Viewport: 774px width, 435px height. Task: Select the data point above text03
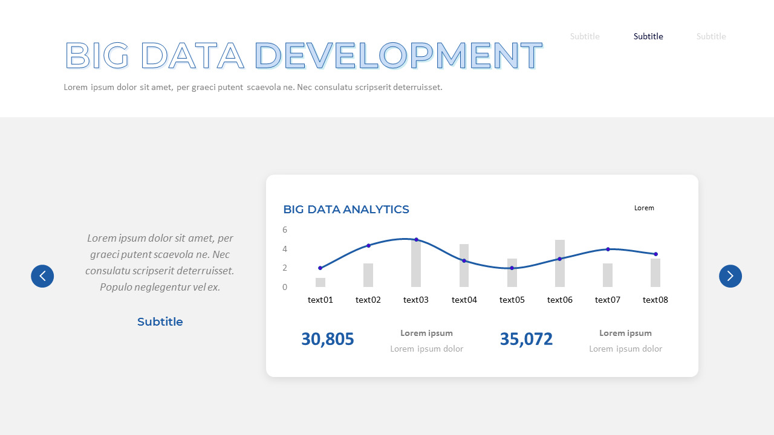pos(415,239)
